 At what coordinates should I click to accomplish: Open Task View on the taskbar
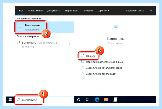click(x=88, y=100)
